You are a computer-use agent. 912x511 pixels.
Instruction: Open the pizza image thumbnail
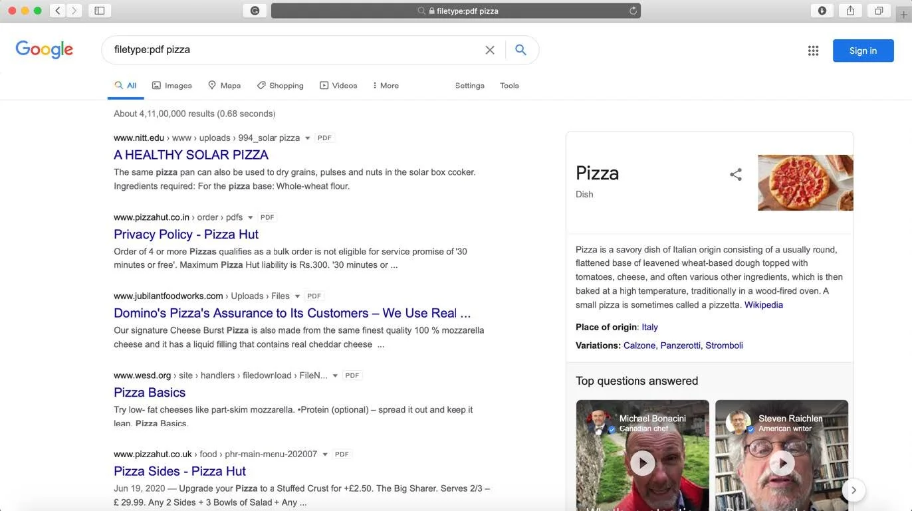pos(806,183)
